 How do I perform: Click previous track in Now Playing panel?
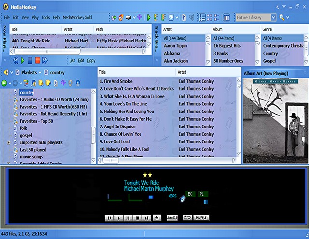click(x=15, y=60)
